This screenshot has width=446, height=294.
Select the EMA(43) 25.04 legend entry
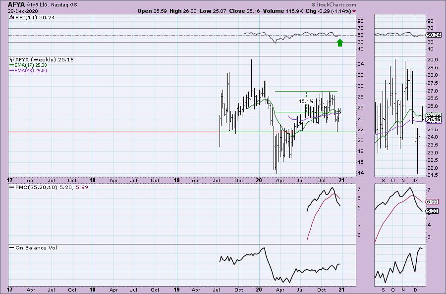point(31,70)
